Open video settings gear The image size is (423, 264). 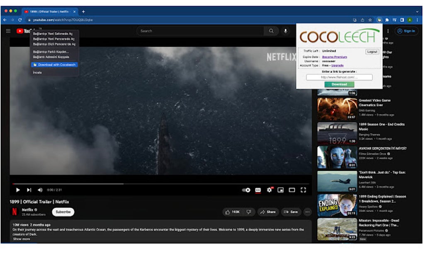(269, 190)
